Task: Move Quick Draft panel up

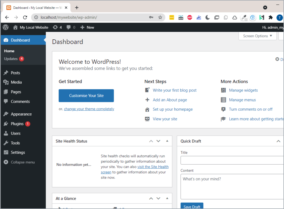Action: point(278,141)
